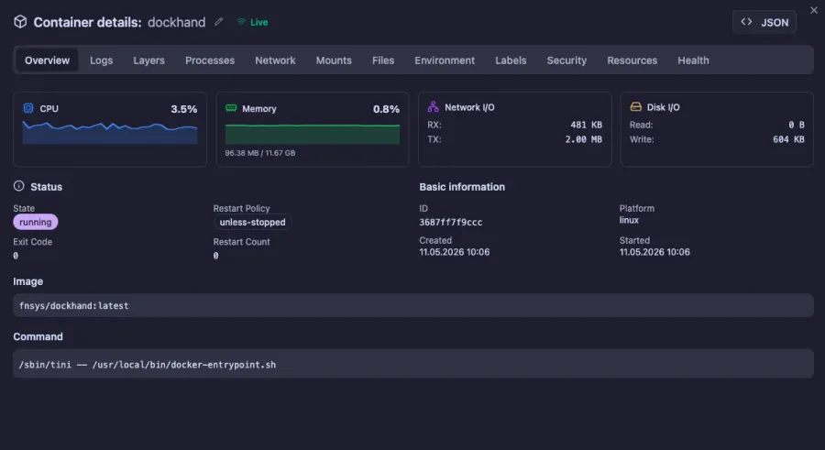
Task: Close the container details dialog
Action: point(814,10)
